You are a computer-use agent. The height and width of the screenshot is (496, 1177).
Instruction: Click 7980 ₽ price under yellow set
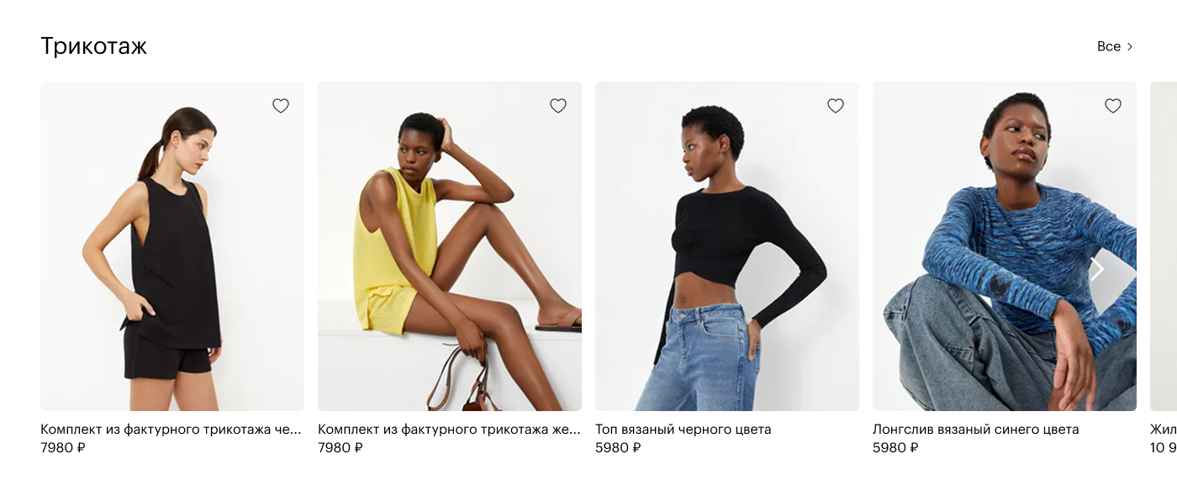pyautogui.click(x=340, y=448)
